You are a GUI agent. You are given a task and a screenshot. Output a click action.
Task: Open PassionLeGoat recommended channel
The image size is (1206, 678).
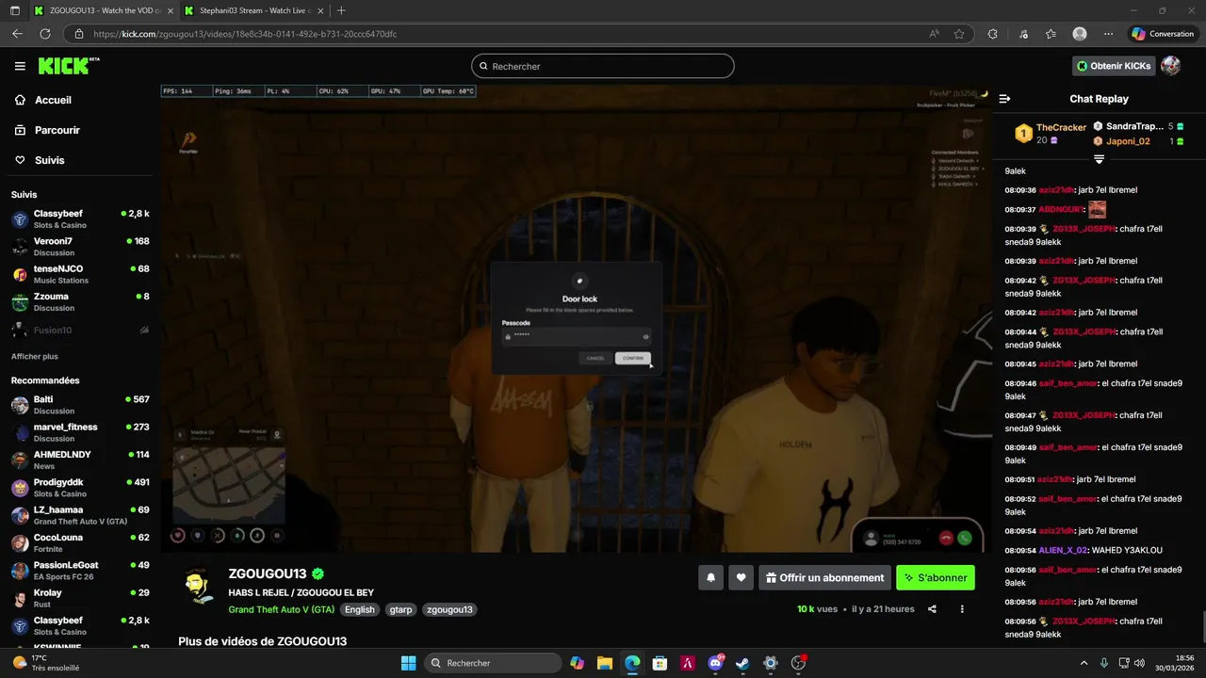(80, 571)
